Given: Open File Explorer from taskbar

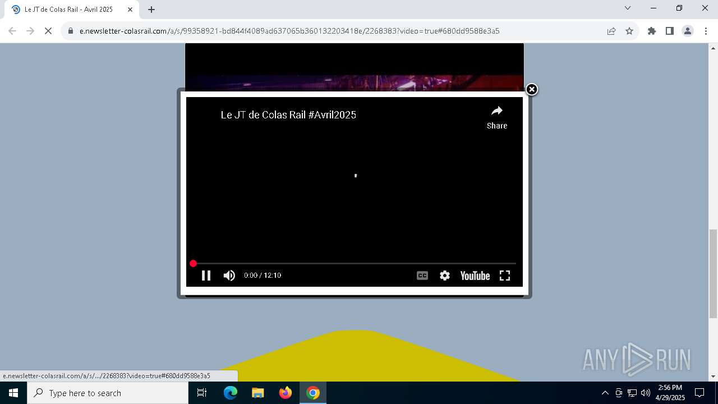Looking at the screenshot, I should point(258,393).
